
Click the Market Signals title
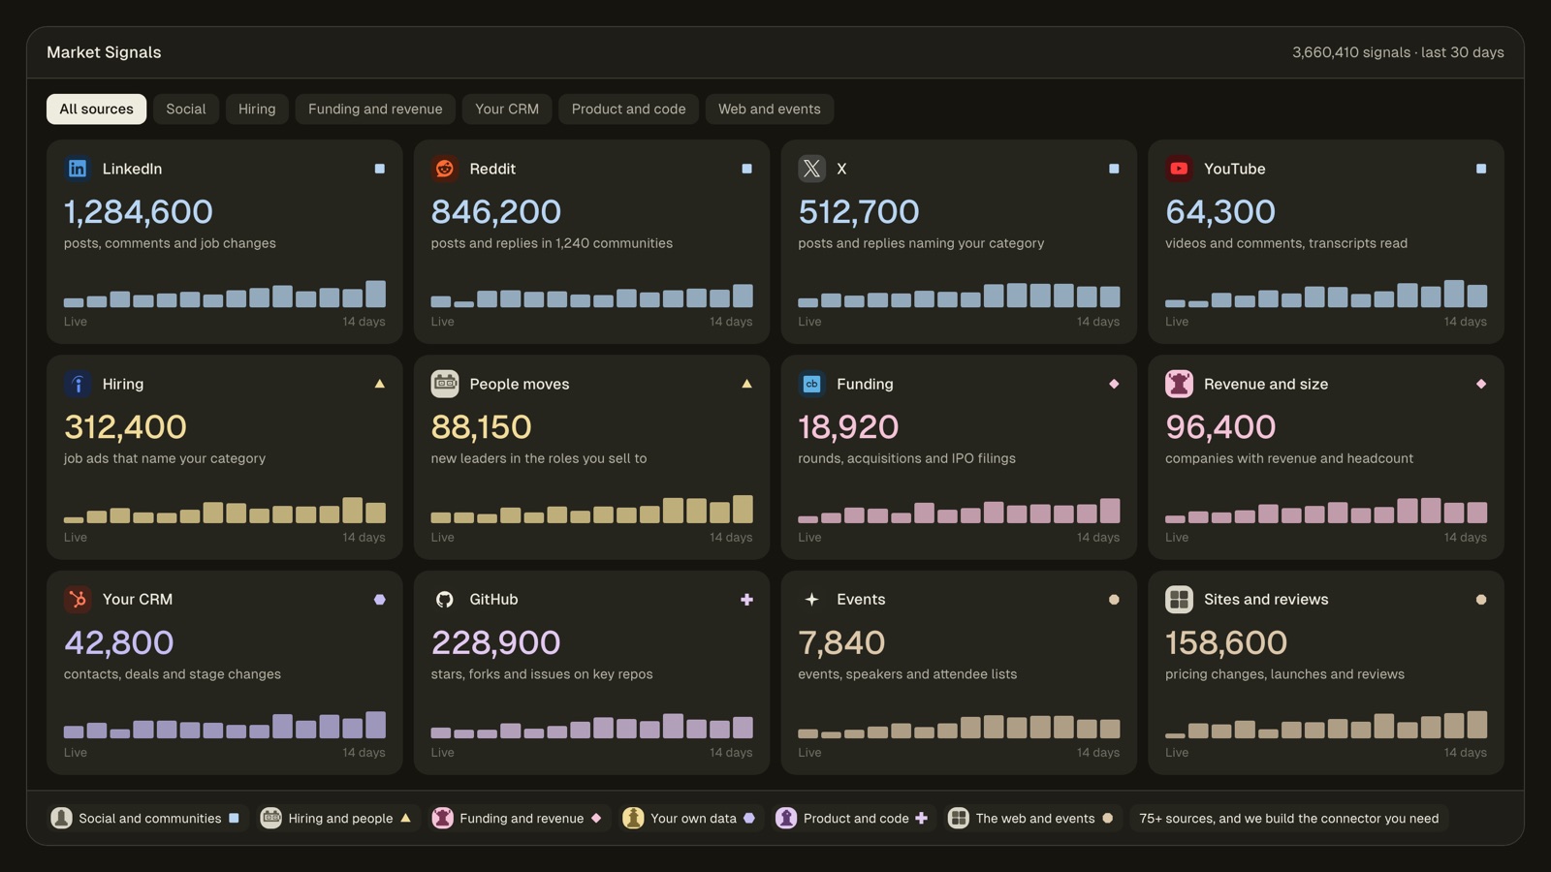click(x=104, y=52)
